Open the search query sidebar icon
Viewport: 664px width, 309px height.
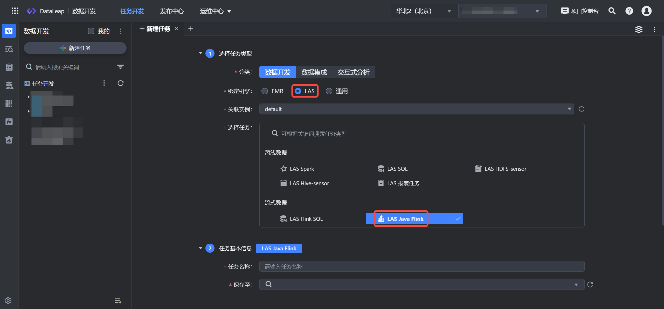(x=9, y=49)
